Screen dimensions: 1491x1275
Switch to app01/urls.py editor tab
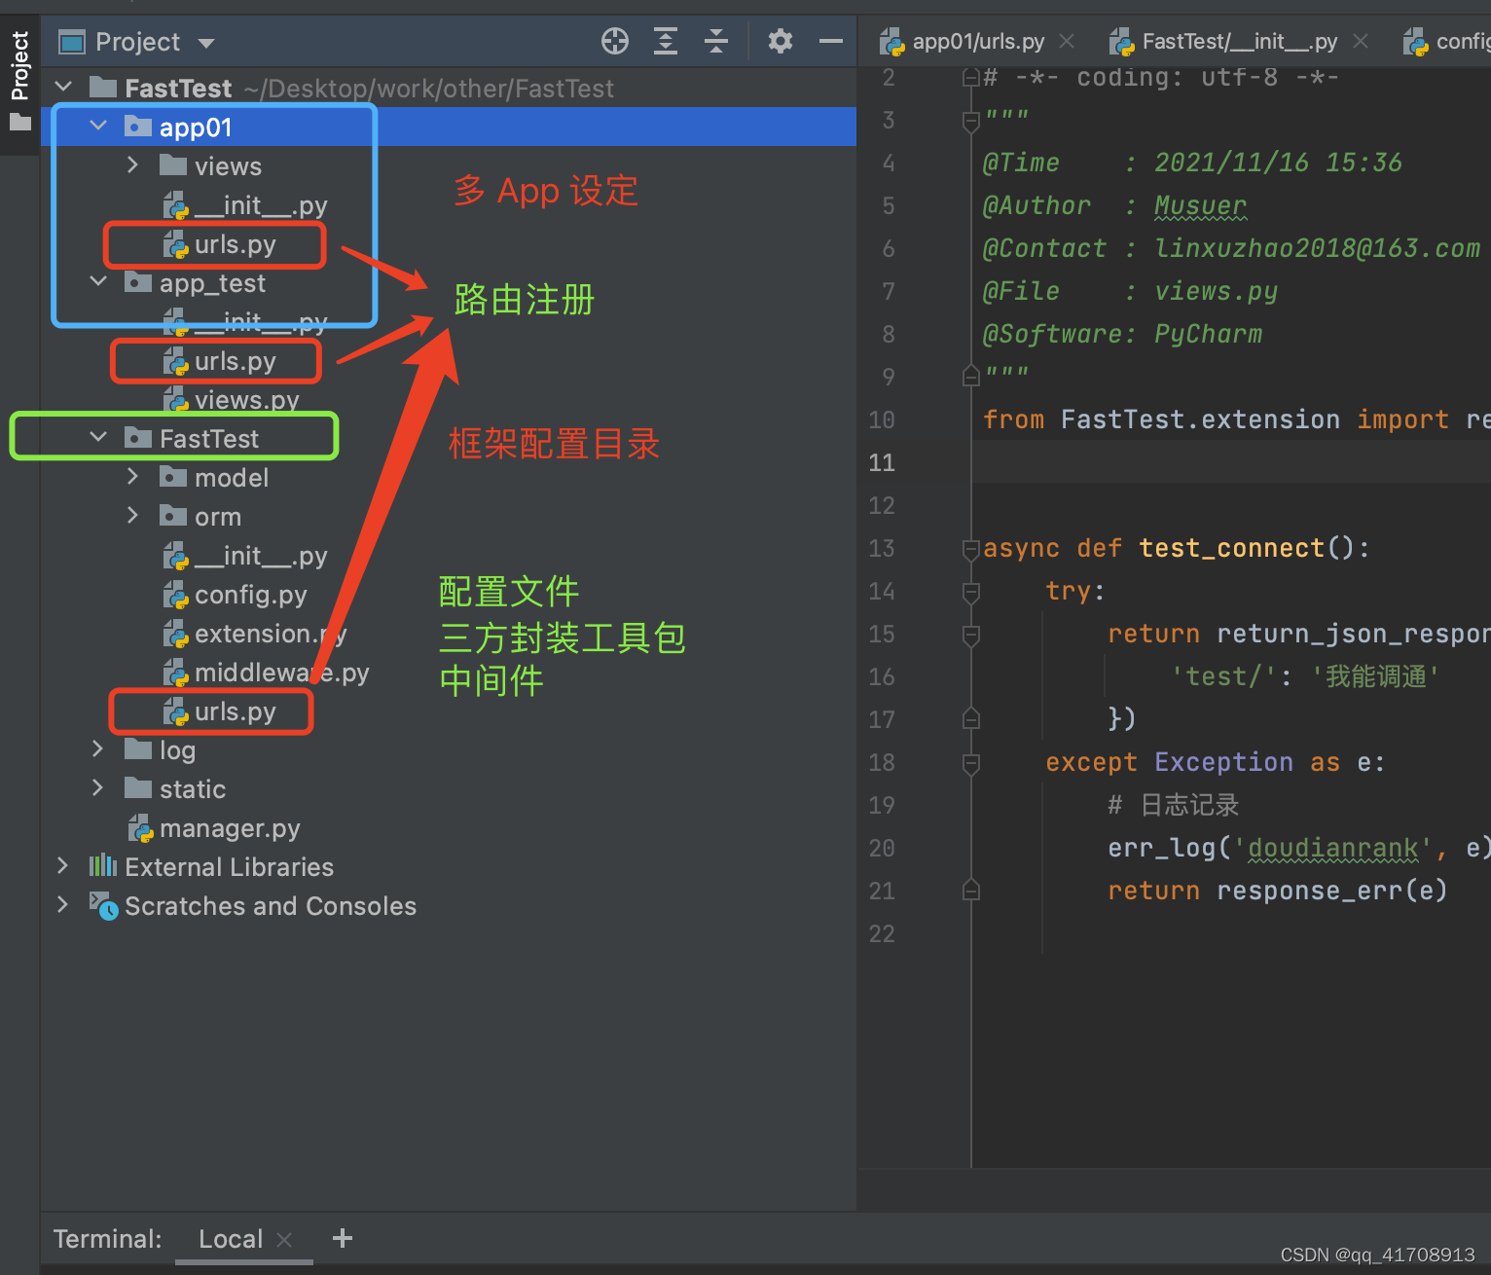tap(978, 41)
